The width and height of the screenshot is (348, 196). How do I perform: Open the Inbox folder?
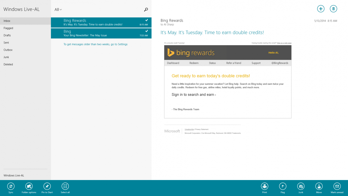point(25,21)
